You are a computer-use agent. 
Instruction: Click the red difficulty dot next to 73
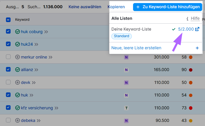[x=191, y=108]
